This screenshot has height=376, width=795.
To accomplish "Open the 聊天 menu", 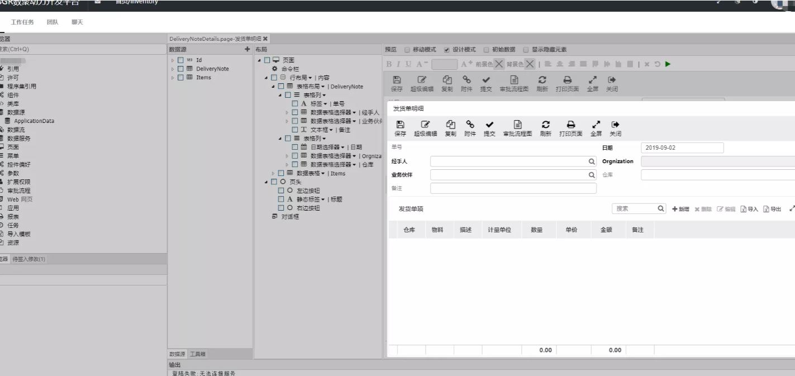I will point(78,22).
